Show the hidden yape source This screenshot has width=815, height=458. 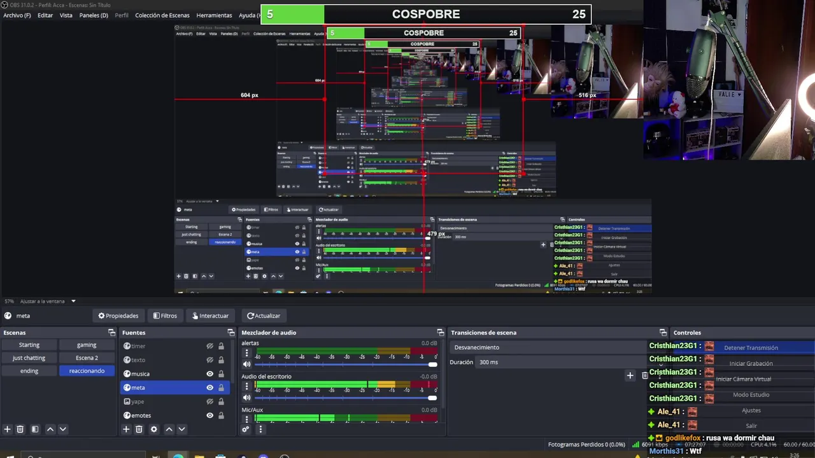[209, 402]
